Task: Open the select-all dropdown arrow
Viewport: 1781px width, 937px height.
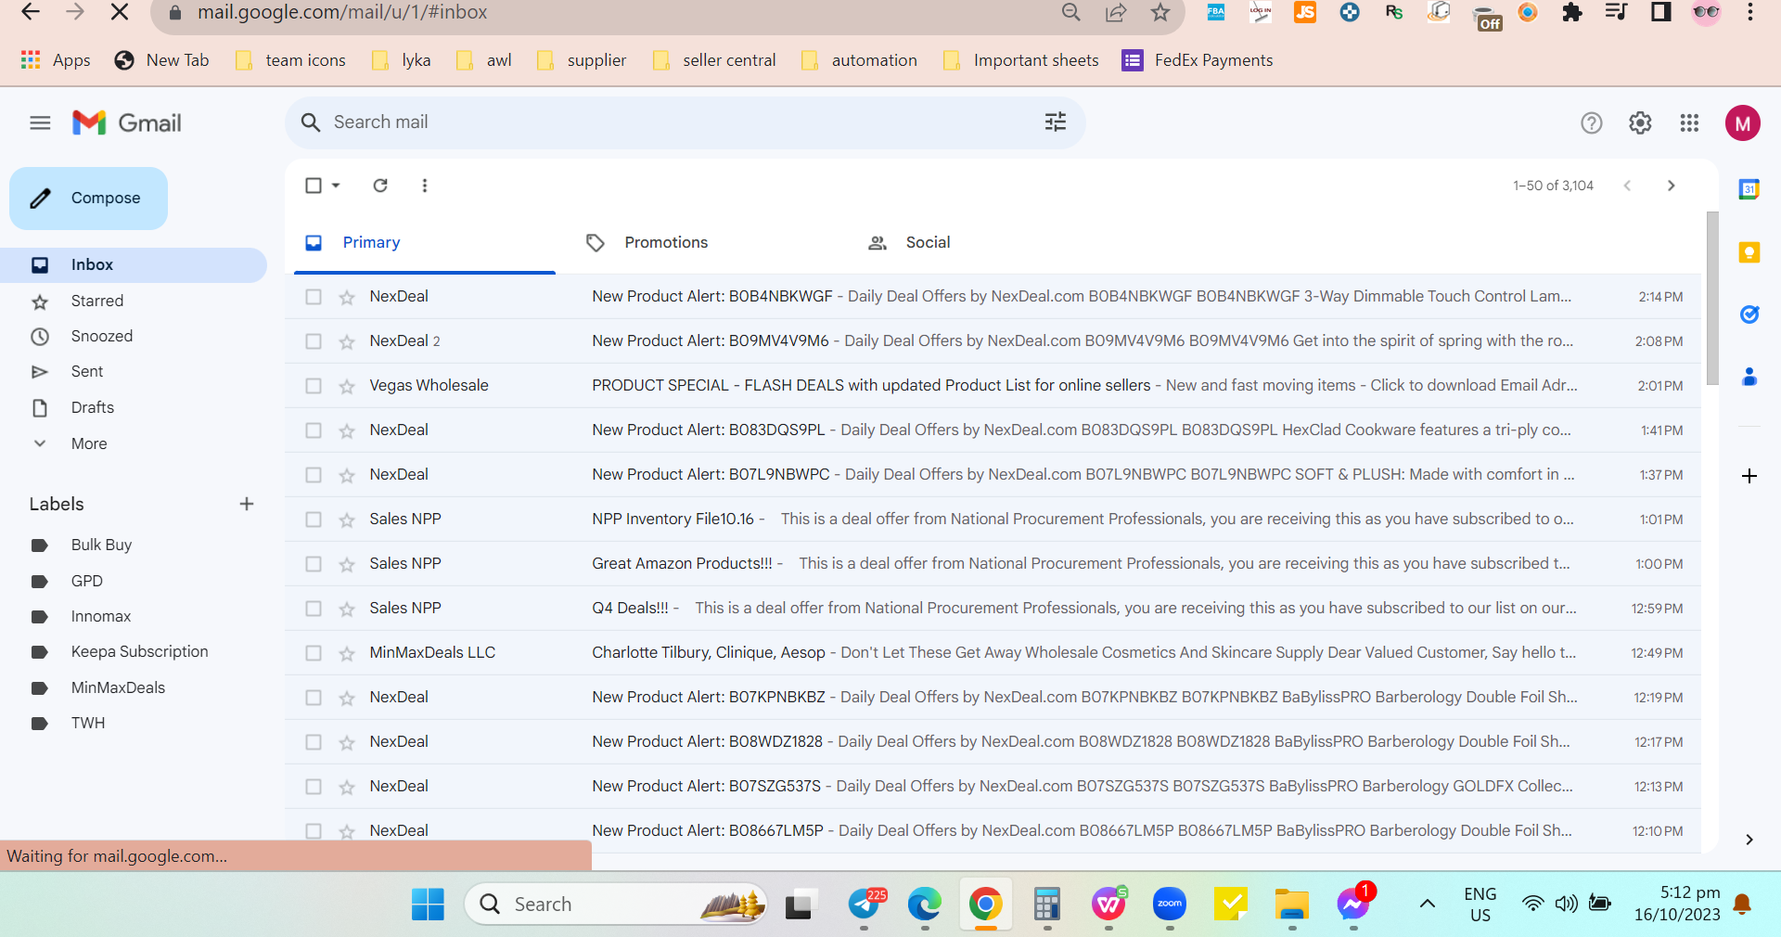Action: pyautogui.click(x=336, y=186)
